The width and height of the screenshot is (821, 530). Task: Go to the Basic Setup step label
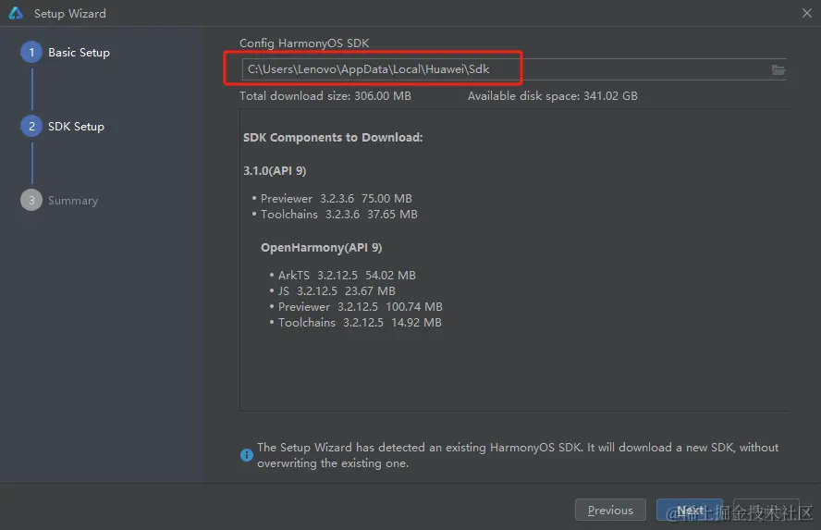point(80,53)
